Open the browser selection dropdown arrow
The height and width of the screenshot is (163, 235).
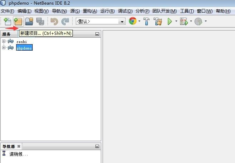tap(139, 21)
